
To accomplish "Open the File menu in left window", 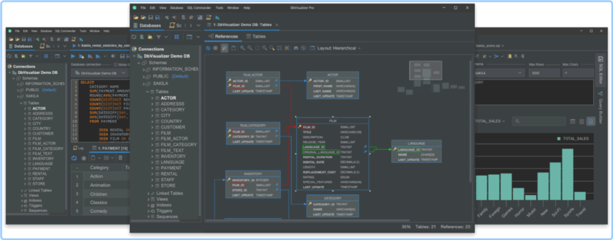I will [x=17, y=31].
